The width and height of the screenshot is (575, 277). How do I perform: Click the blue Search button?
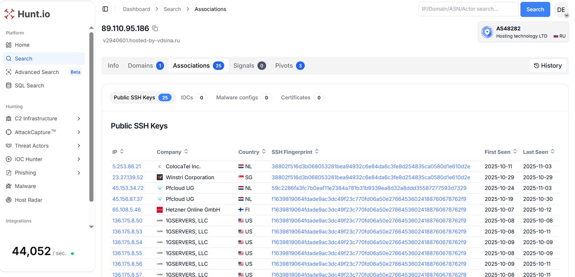tap(535, 9)
